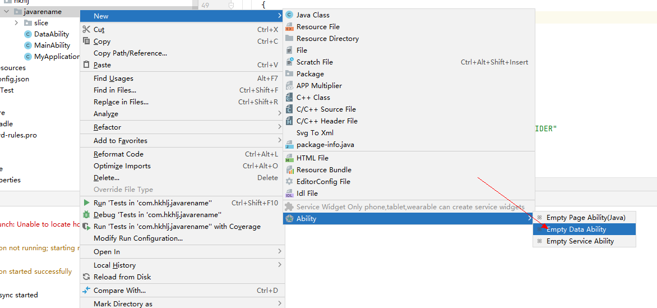The image size is (657, 308).
Task: Open the Refactor submenu arrow
Action: tap(279, 127)
